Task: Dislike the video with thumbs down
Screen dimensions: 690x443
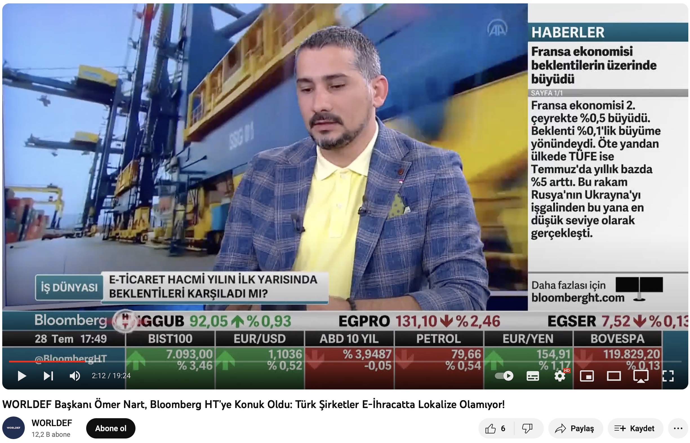Action: [x=527, y=429]
